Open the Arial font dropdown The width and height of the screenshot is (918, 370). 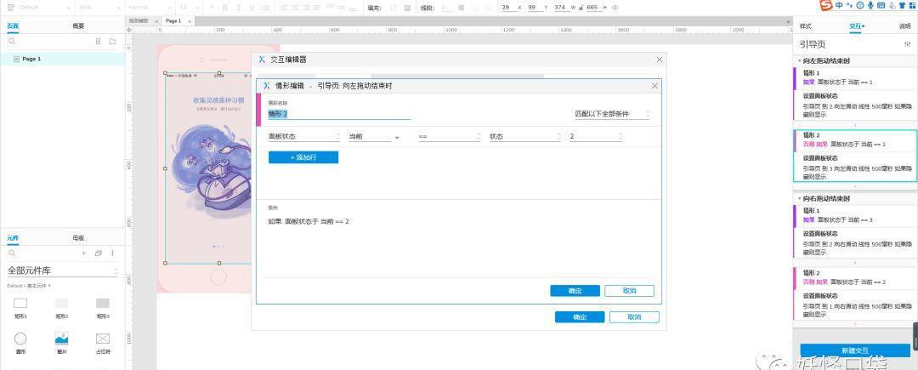point(99,8)
